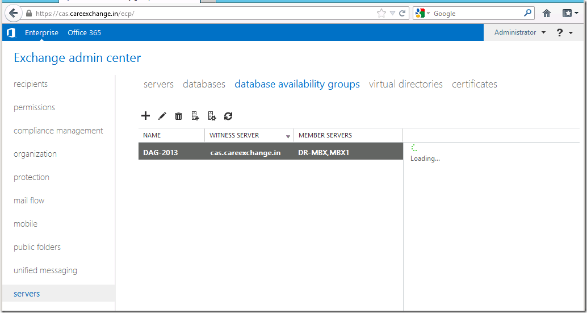Screen dimensions: 587x313
Task: Switch to the servers tab
Action: (x=159, y=84)
